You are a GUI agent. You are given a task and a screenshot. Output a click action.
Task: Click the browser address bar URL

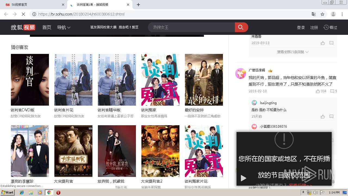81,14
